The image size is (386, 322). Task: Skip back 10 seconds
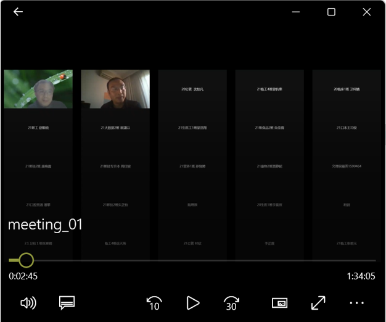pos(154,303)
